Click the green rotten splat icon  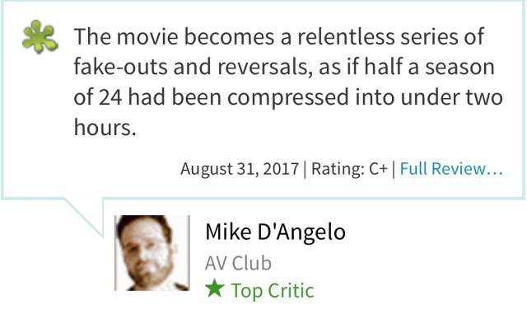40,36
